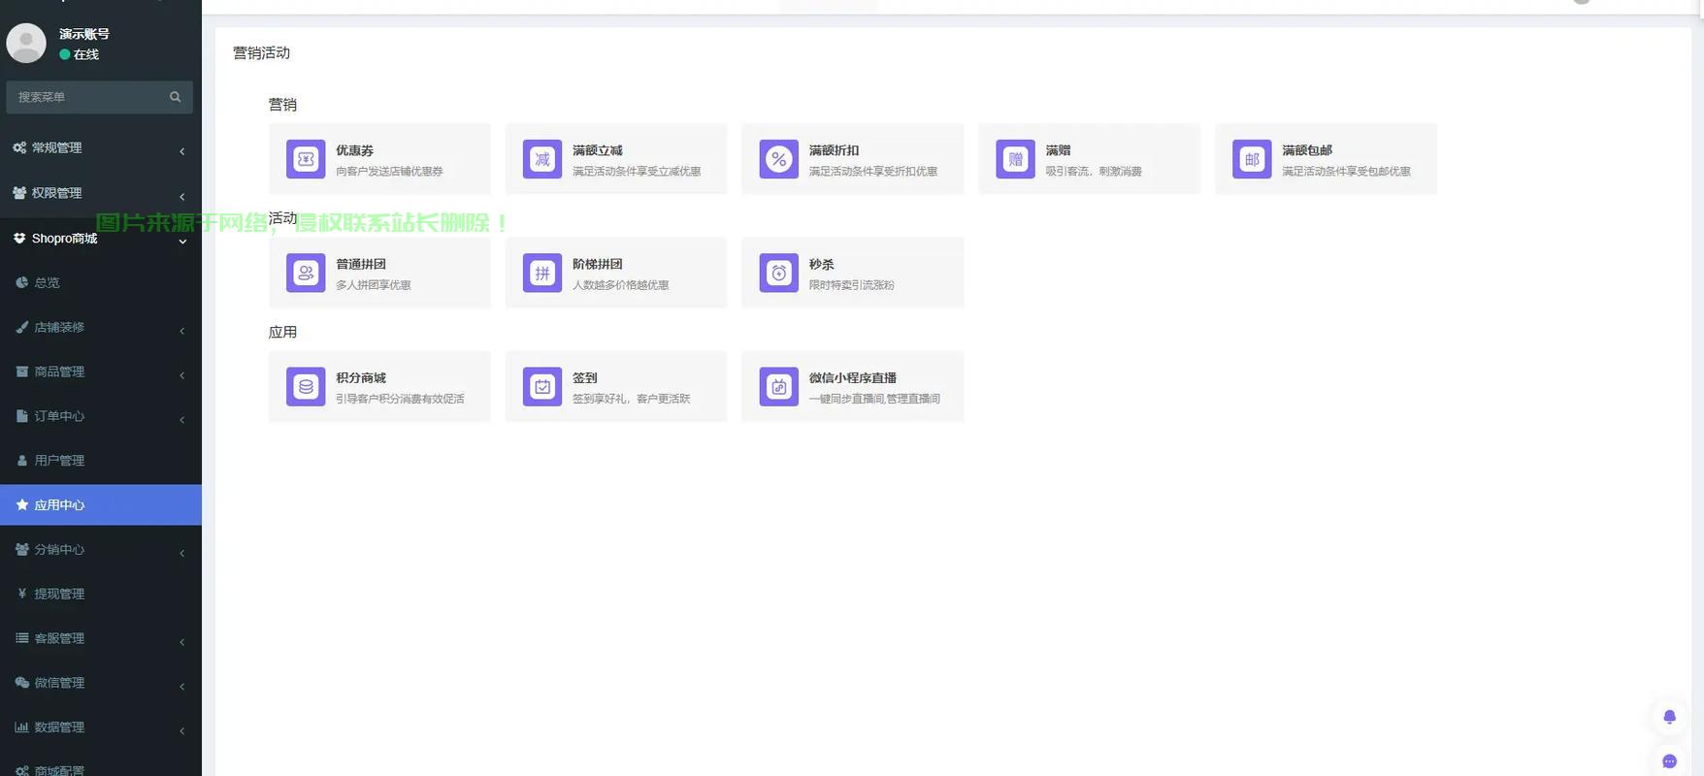Expand the 商品管理 submenu
Viewport: 1704px width, 776px height.
click(x=100, y=372)
